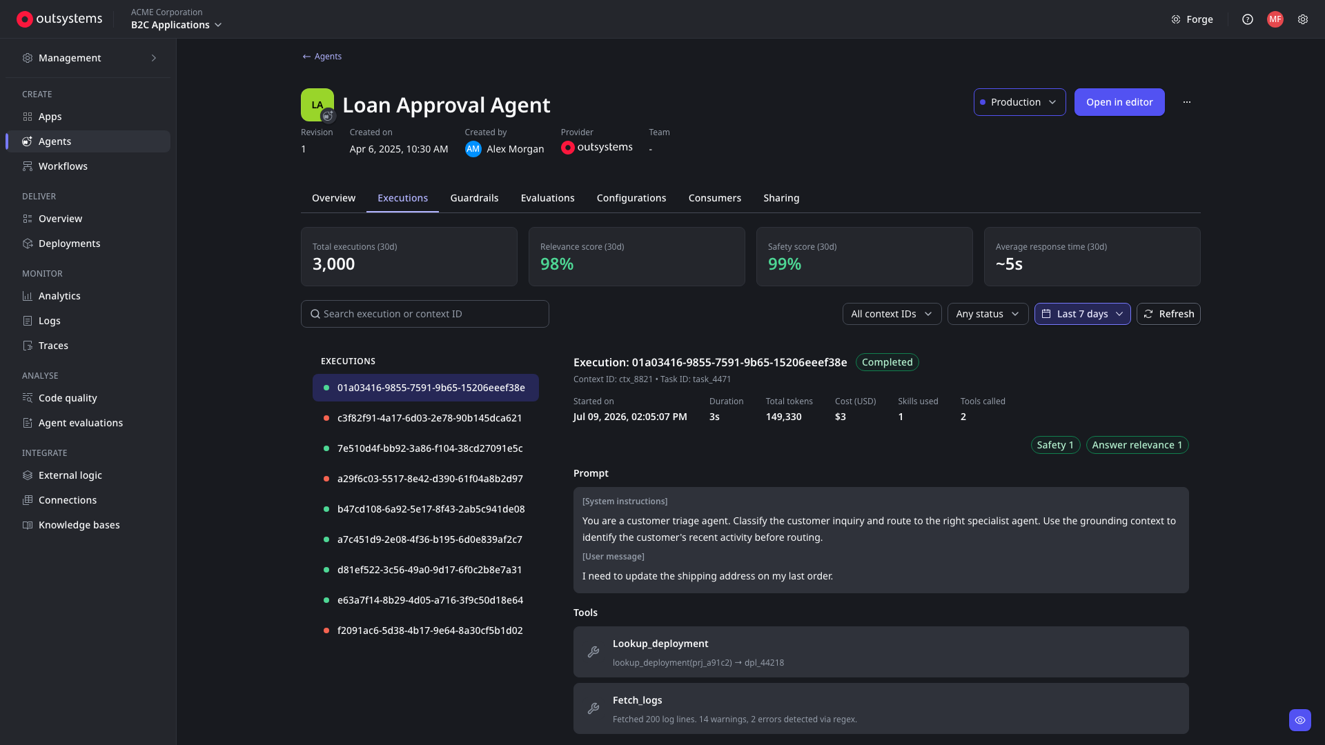Image resolution: width=1325 pixels, height=745 pixels.
Task: Switch to the Evaluations tab
Action: pos(547,198)
